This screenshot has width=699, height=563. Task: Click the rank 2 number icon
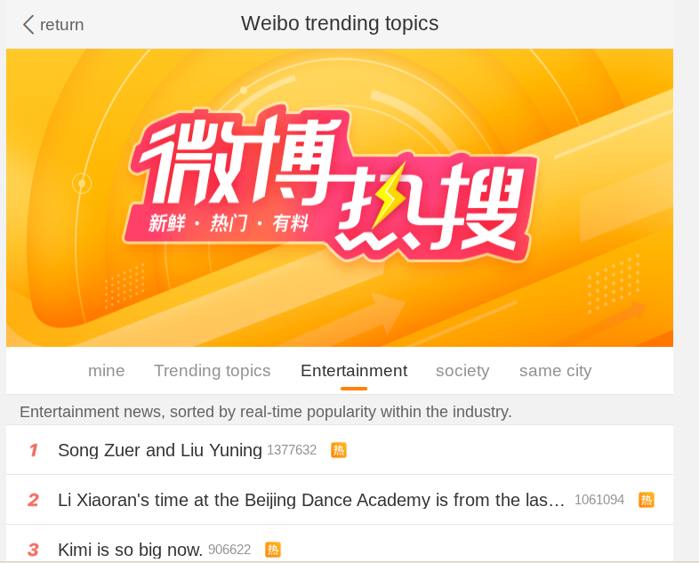tap(34, 500)
